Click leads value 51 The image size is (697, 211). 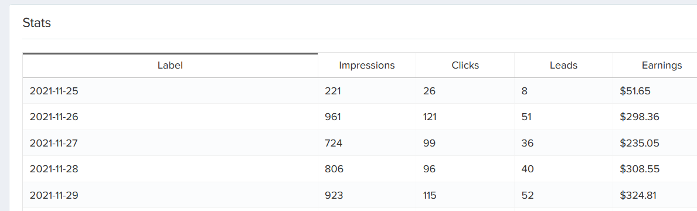(527, 117)
